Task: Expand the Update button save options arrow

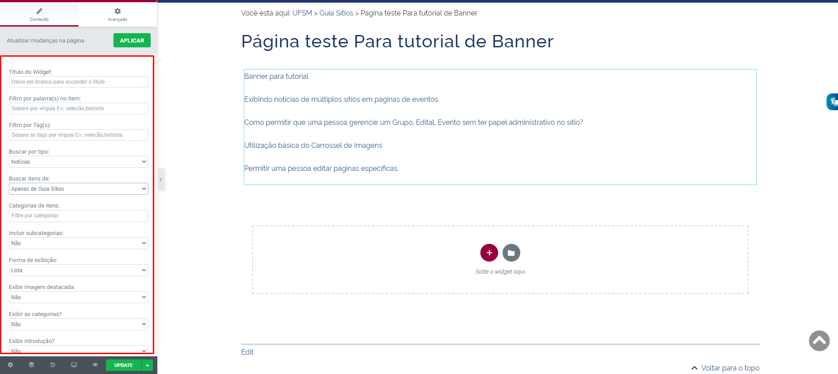Action: click(147, 365)
